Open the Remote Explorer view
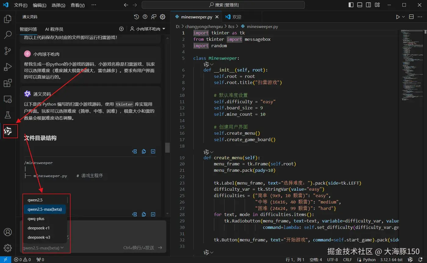This screenshot has height=263, width=427. pos(8,99)
